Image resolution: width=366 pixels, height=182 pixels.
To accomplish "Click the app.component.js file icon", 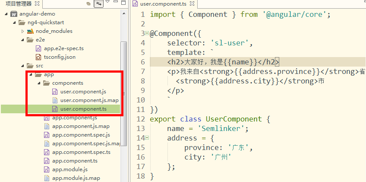I will [47, 118].
